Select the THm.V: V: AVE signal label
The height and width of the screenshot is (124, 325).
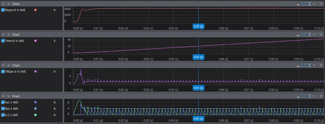pyautogui.click(x=15, y=41)
